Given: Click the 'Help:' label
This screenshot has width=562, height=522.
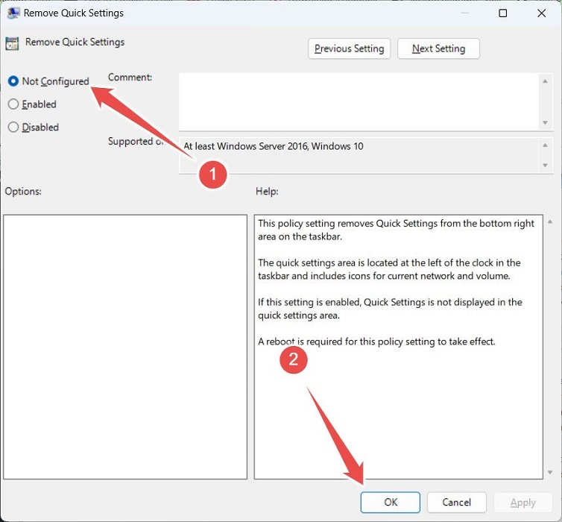Looking at the screenshot, I should point(267,192).
